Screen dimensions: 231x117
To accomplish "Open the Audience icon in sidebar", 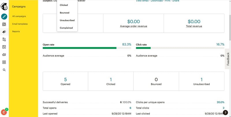I will click(4, 24).
